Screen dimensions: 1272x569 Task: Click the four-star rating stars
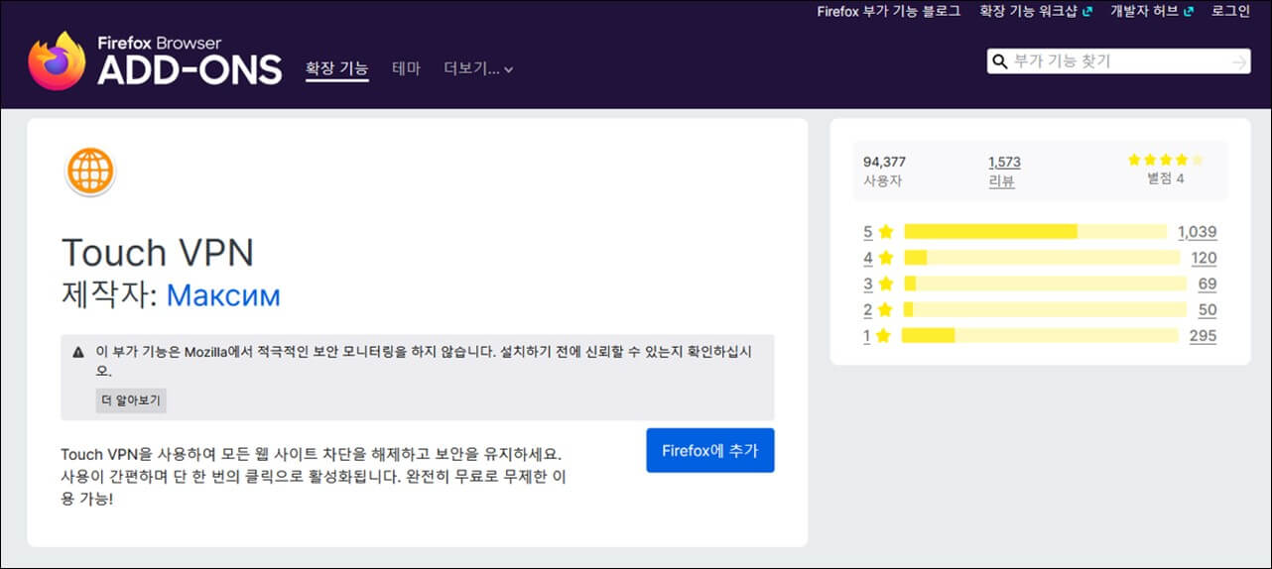coord(1165,160)
